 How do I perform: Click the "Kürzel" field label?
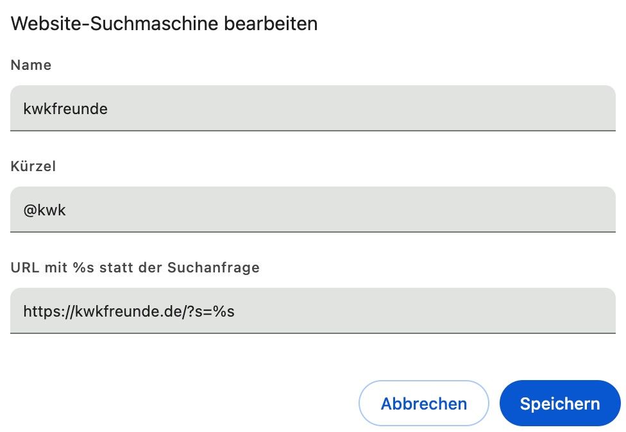[33, 167]
